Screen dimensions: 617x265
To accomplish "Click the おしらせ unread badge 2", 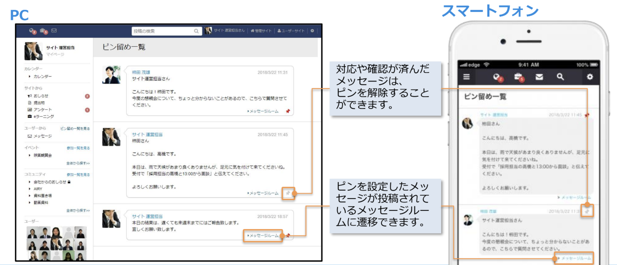I will [87, 96].
